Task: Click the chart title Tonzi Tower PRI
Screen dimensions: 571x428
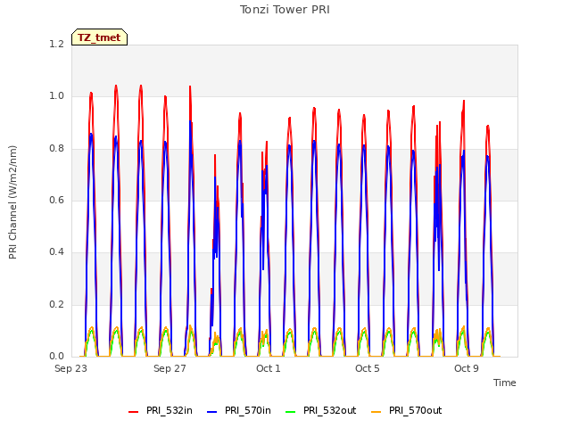Action: [285, 10]
